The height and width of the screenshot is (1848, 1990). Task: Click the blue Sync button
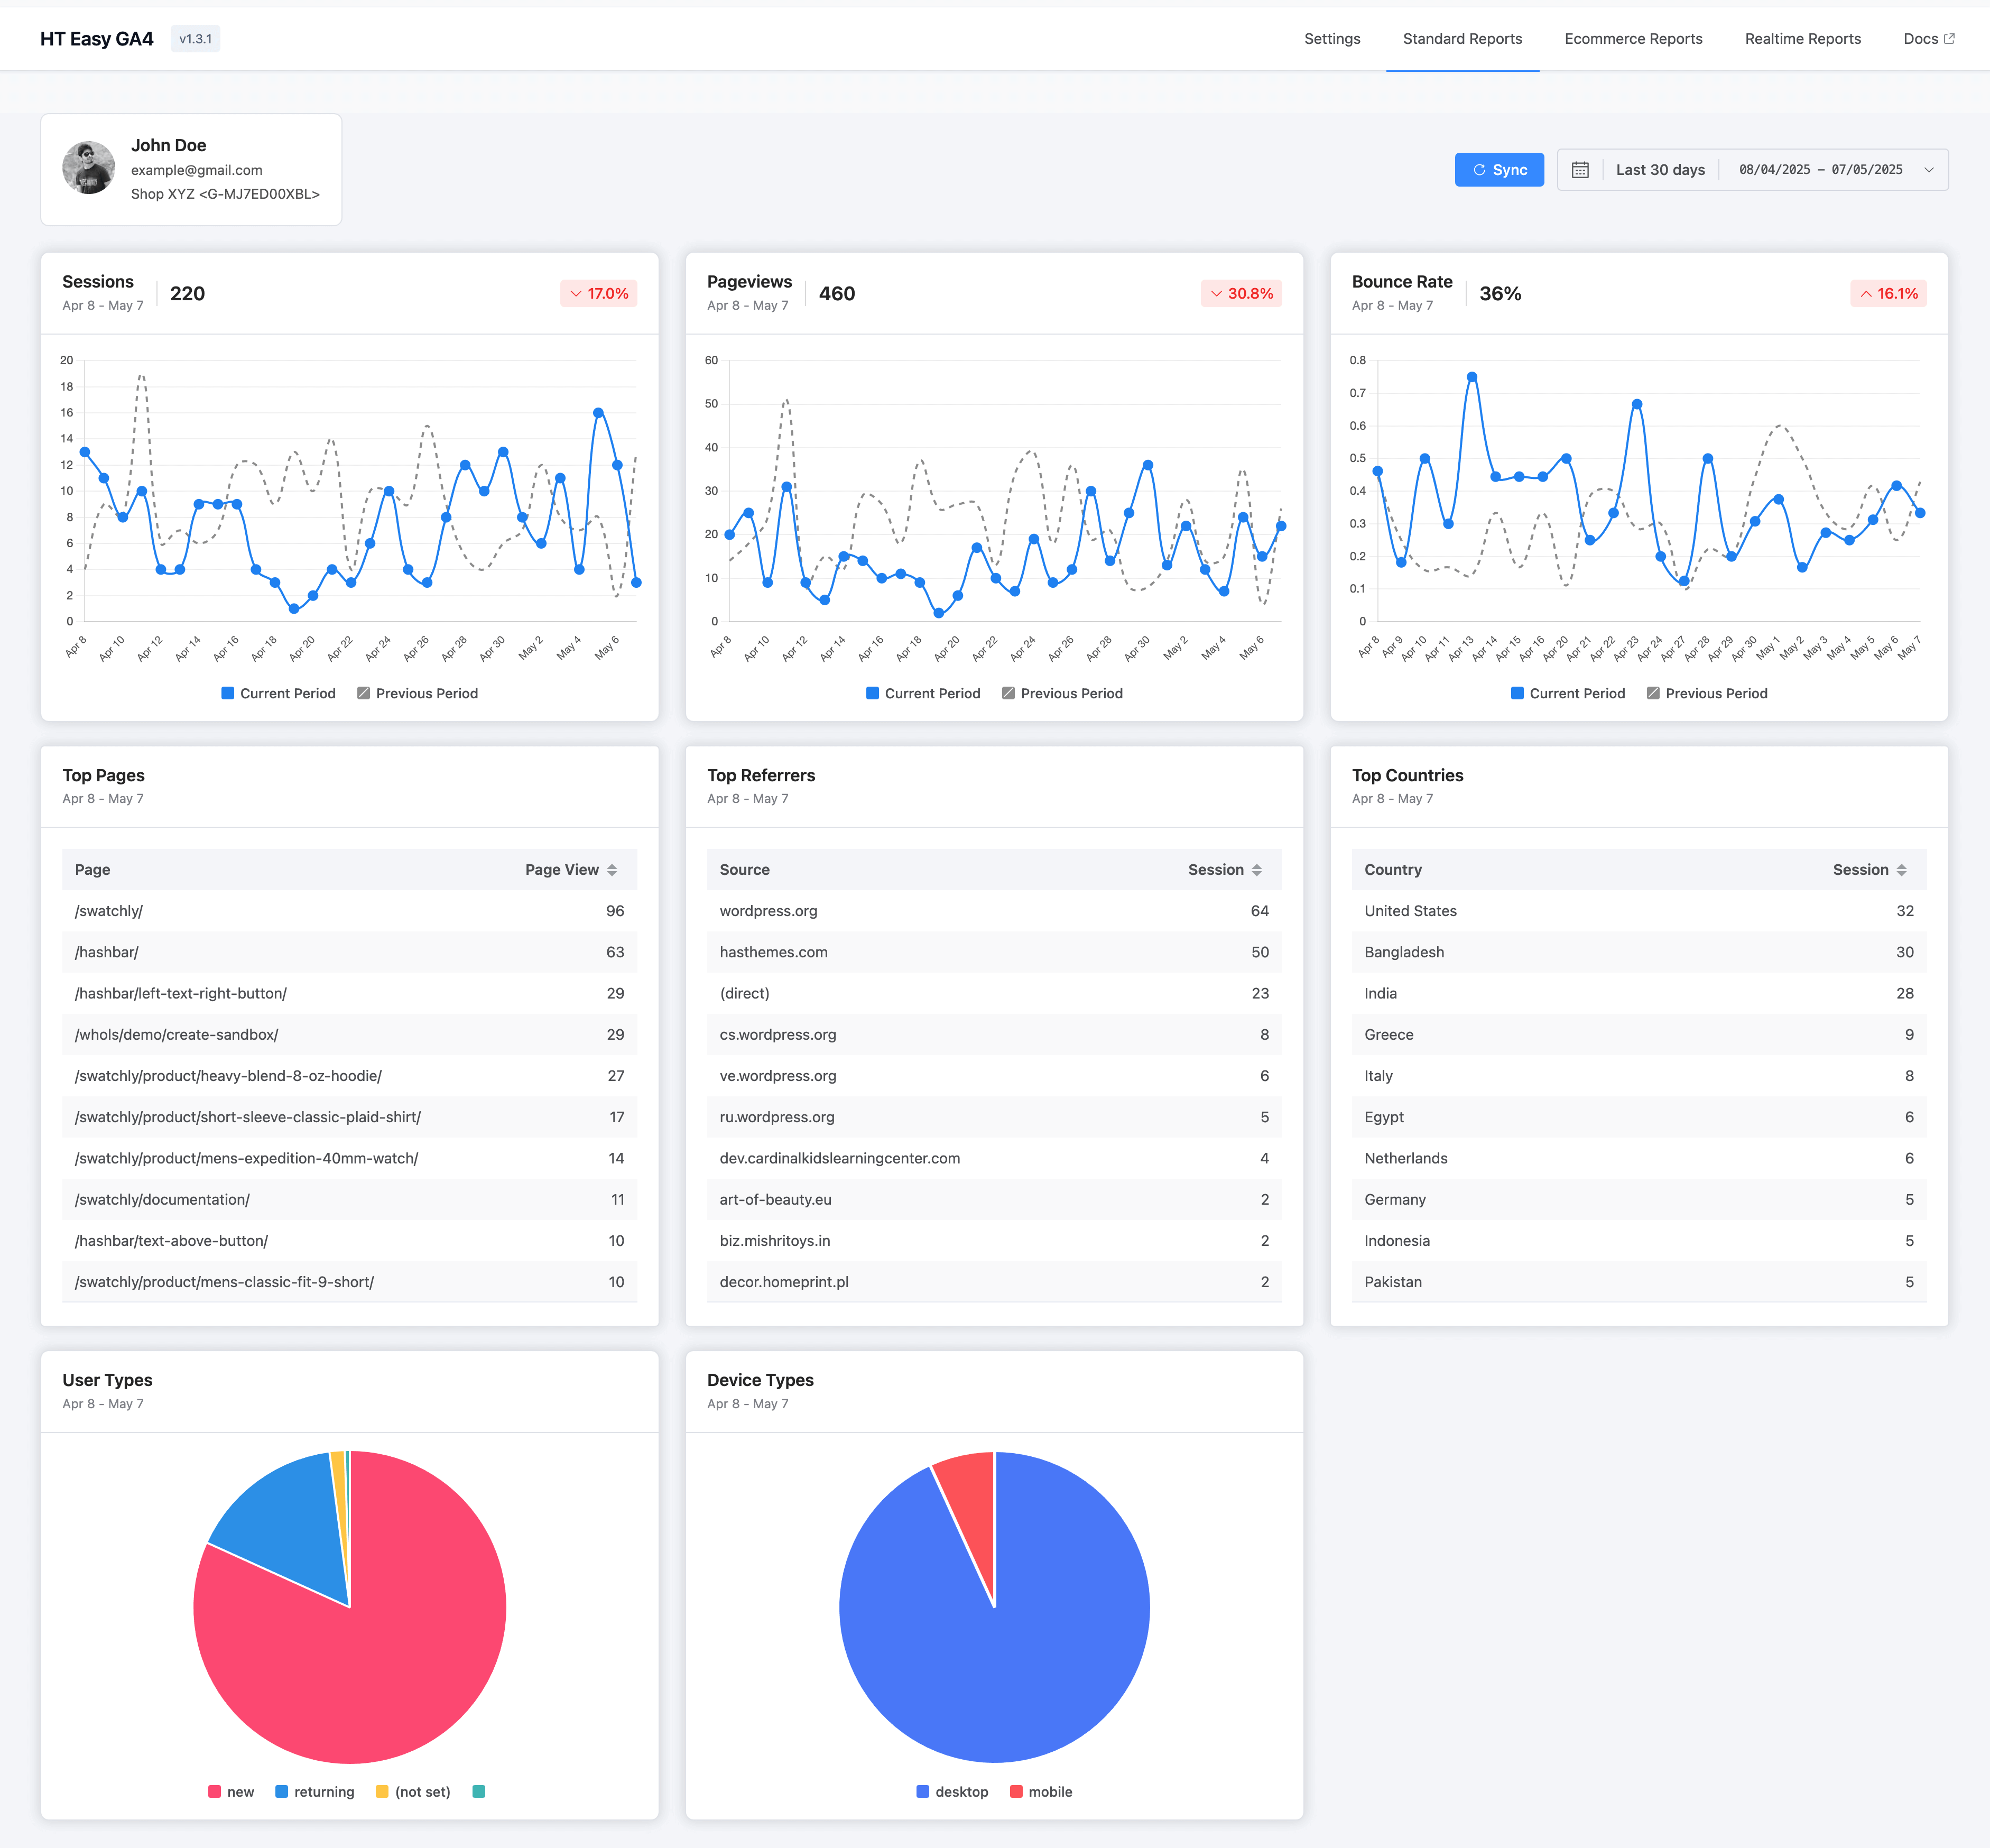(1499, 170)
